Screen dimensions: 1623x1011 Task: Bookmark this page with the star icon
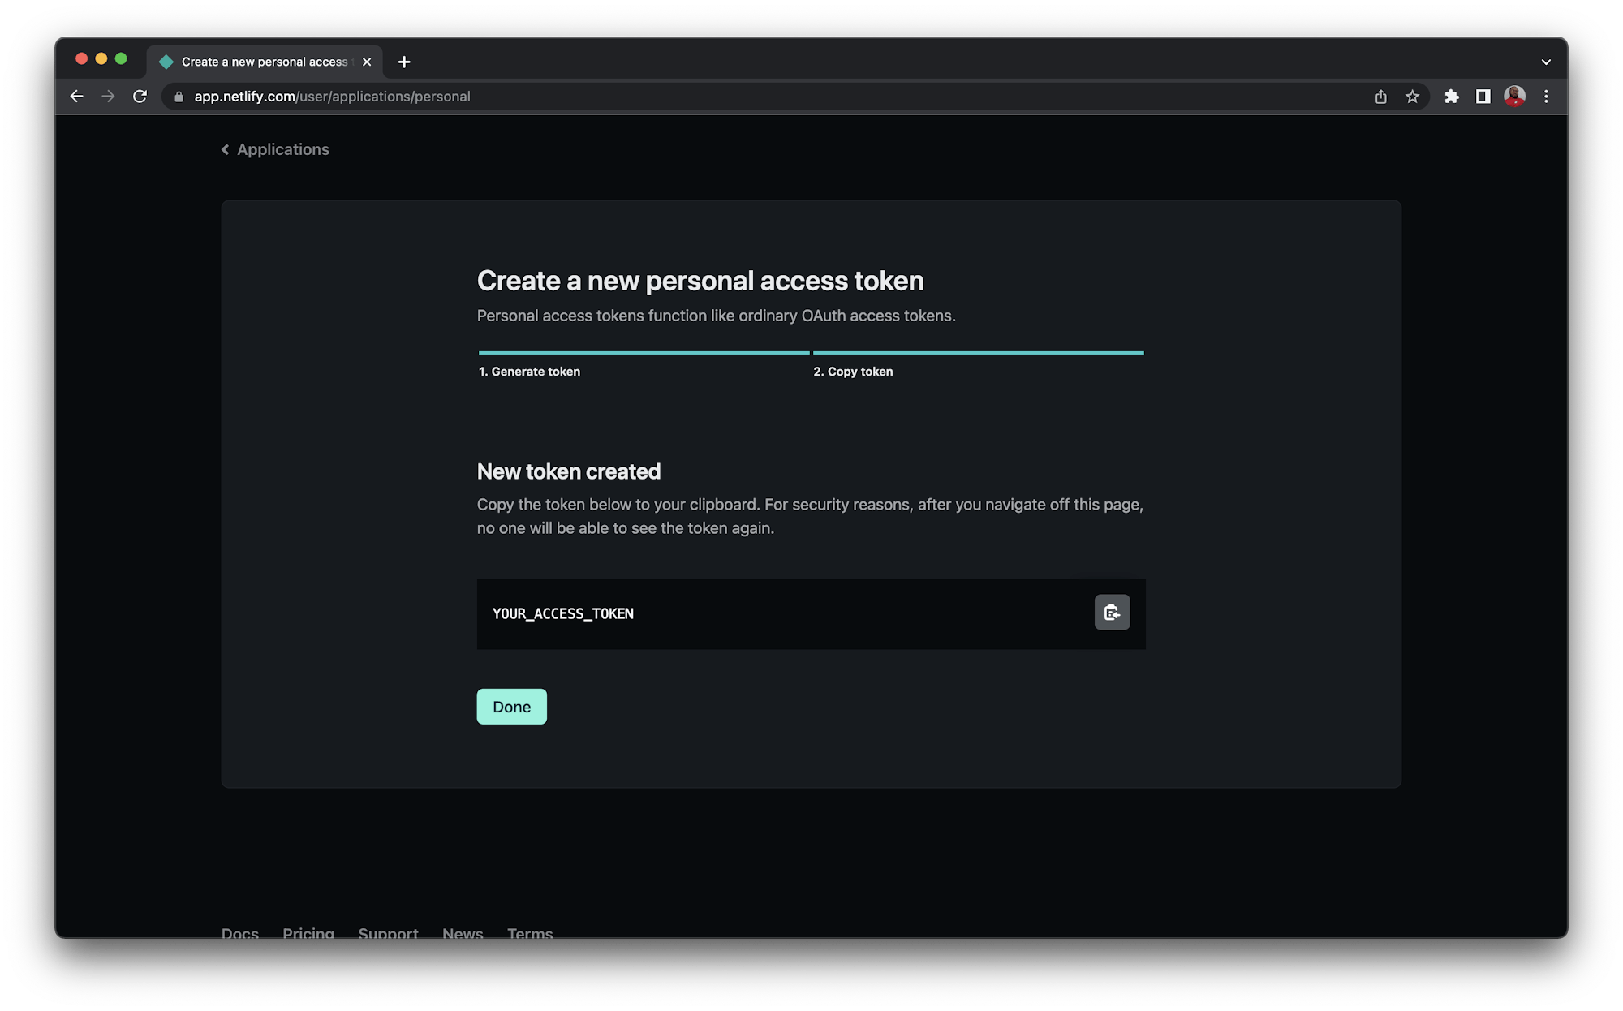[1412, 96]
